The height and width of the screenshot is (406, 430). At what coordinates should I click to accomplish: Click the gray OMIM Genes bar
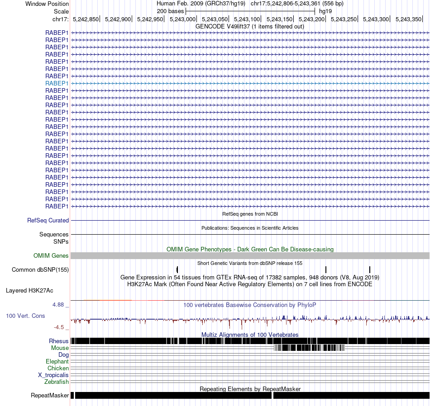coord(250,255)
